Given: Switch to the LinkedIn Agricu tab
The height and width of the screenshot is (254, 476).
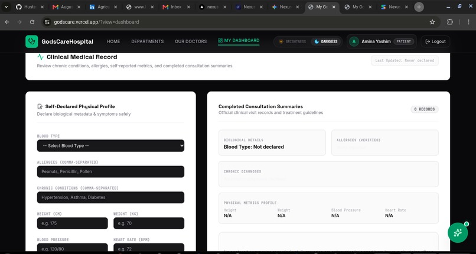Looking at the screenshot, I should pos(103,7).
